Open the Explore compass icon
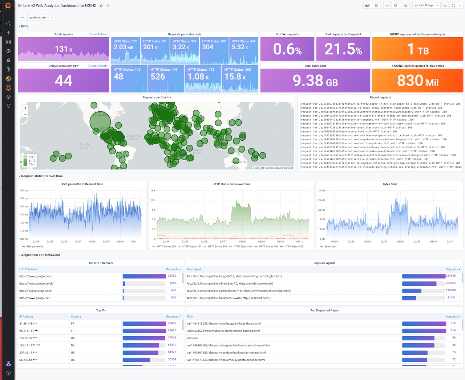 tap(8, 51)
